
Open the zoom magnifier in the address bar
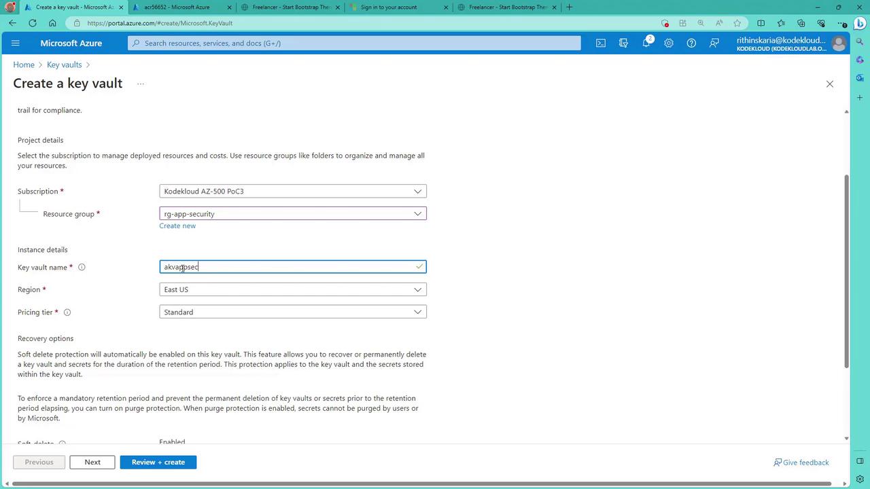pos(701,23)
